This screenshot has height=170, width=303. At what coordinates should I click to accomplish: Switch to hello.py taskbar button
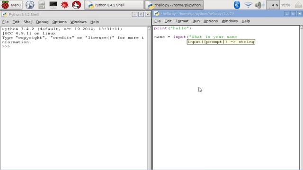tap(175, 5)
